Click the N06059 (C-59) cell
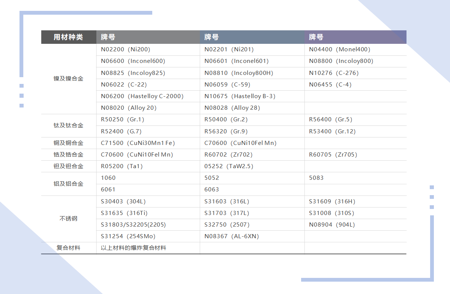450x294 pixels. (x=252, y=85)
